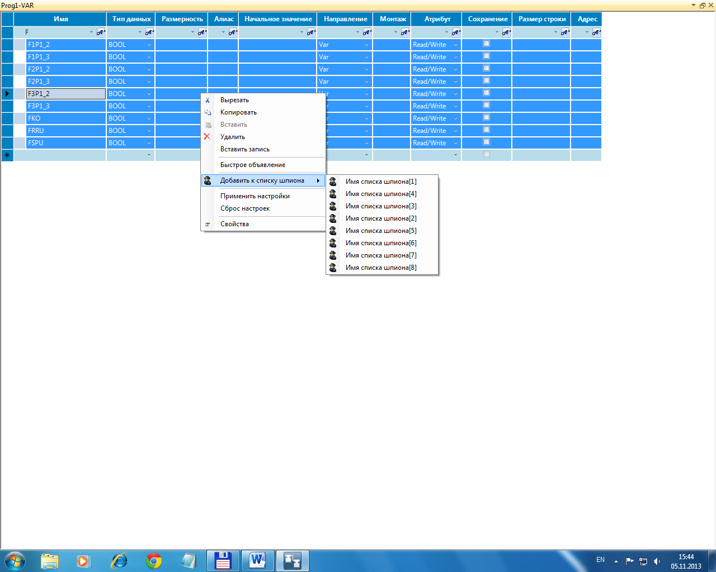Click Применить настройки in context menu
Screen dimensions: 716x572
click(255, 196)
